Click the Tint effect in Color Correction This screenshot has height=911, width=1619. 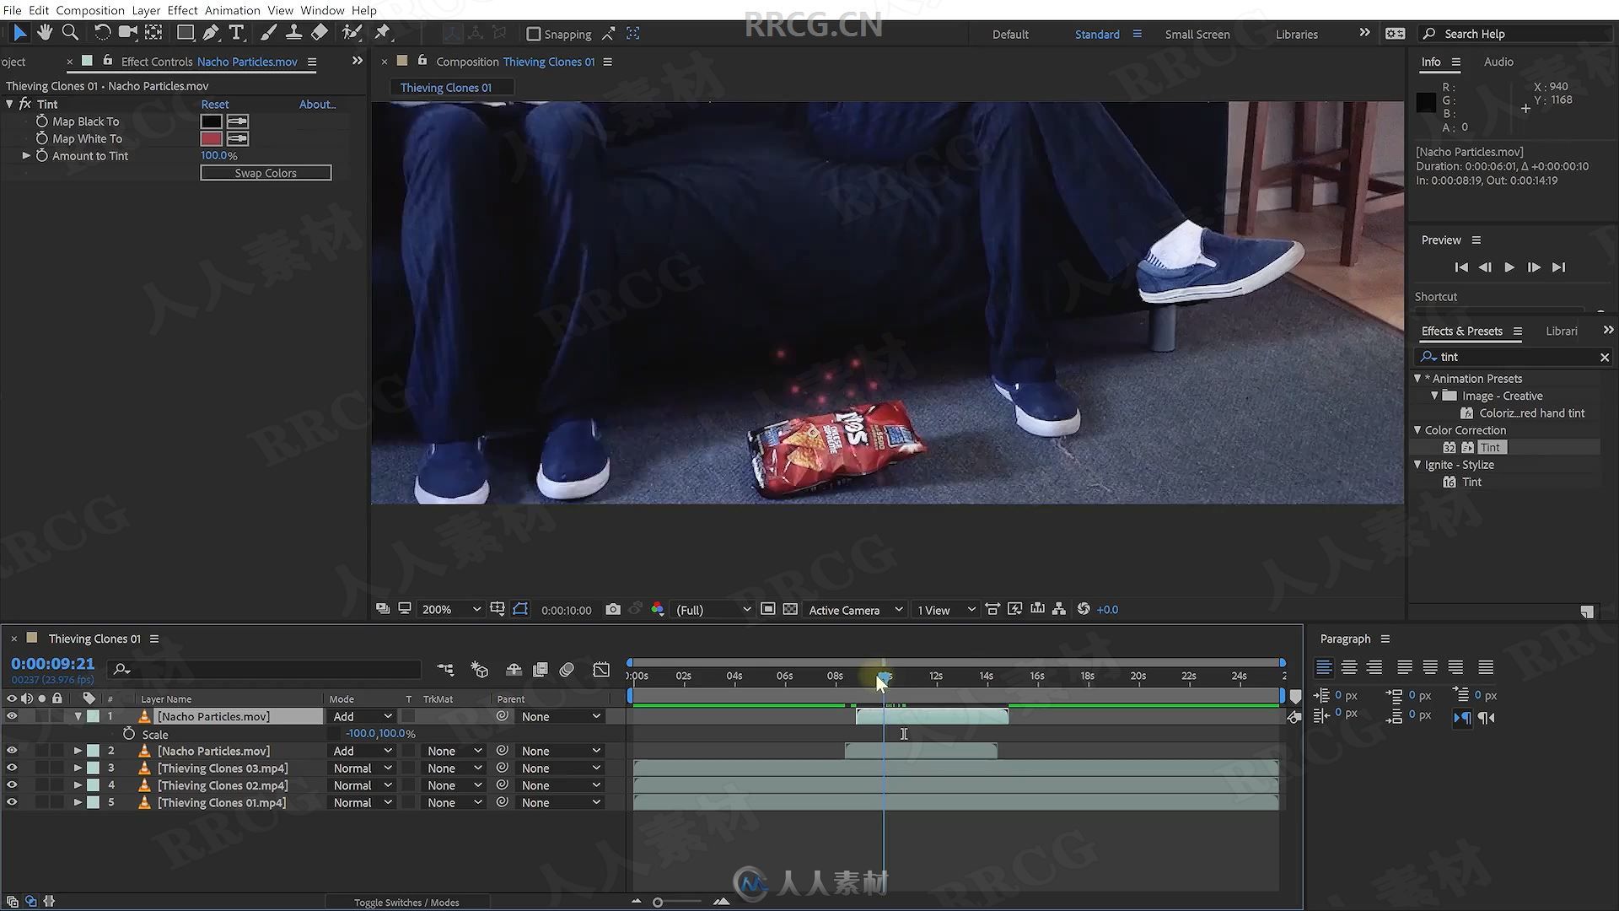point(1490,447)
